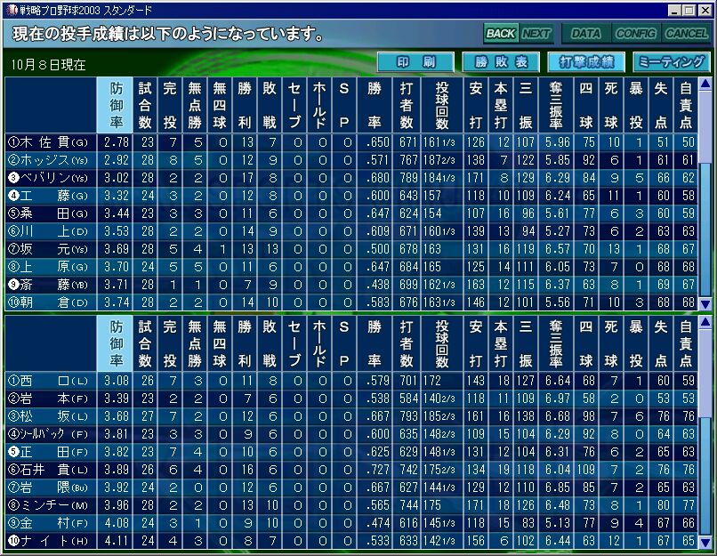
Task: Click the title bar application icon
Action: click(12, 10)
